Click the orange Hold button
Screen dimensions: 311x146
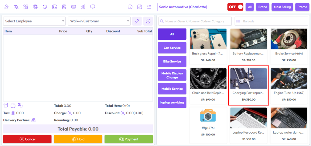(x=78, y=139)
